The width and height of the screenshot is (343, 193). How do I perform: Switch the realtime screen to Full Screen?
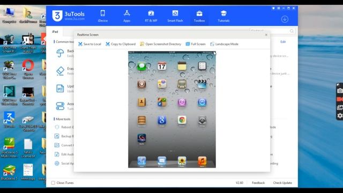pyautogui.click(x=196, y=44)
